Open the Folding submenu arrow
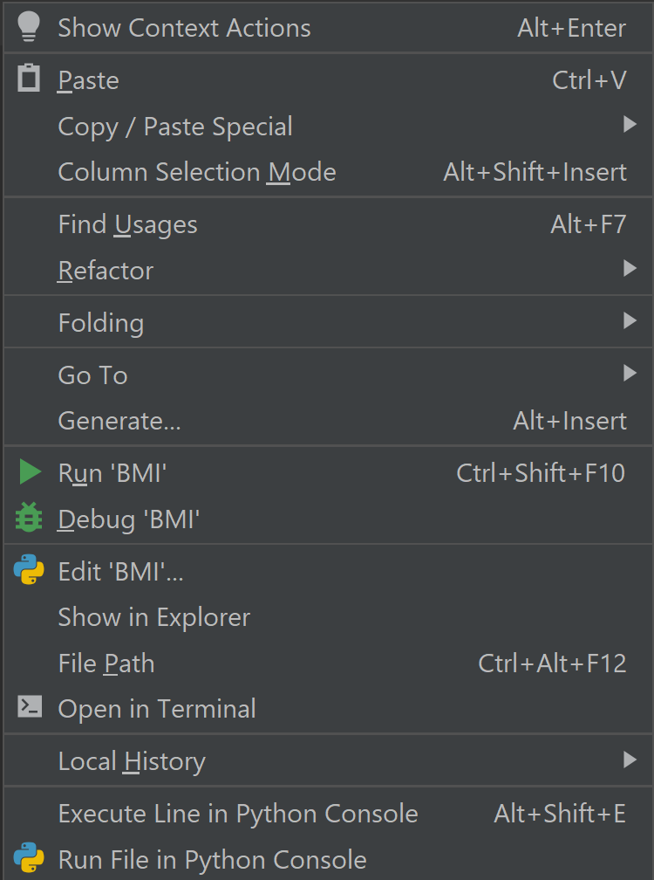The image size is (654, 880). point(630,321)
